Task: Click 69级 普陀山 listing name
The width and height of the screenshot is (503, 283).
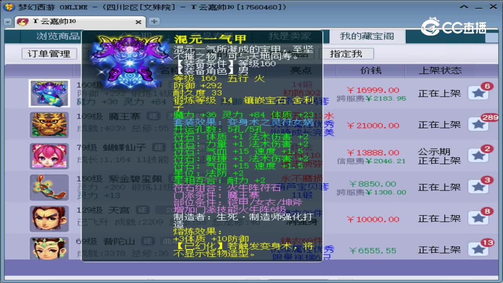Action: tap(105, 241)
